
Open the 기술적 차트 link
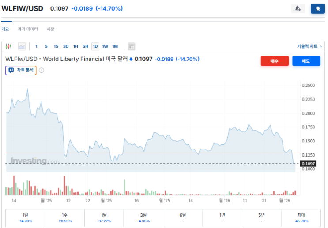pyautogui.click(x=309, y=46)
